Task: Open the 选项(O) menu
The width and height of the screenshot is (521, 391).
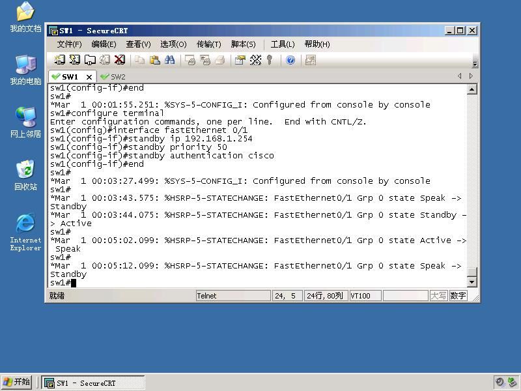Action: [173, 44]
